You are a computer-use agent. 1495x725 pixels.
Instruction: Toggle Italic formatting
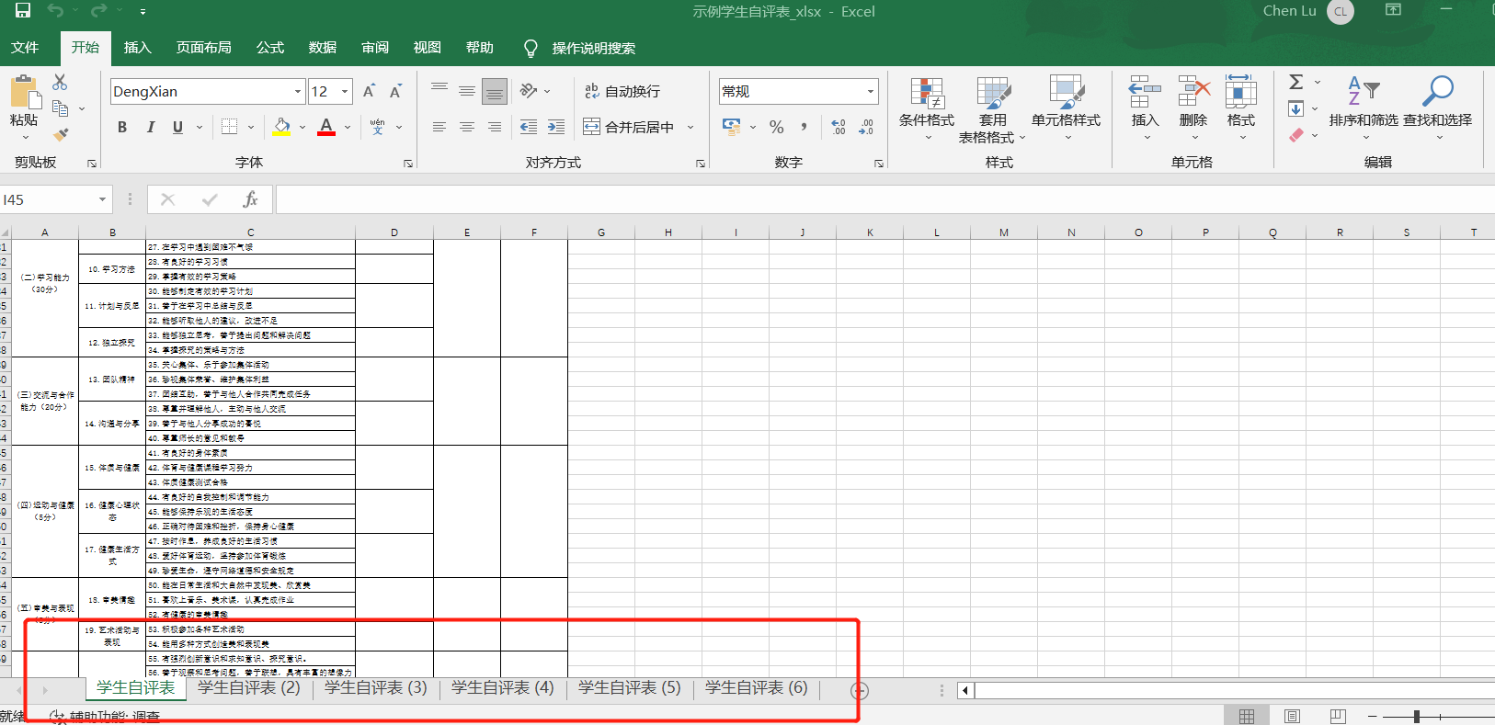point(150,127)
